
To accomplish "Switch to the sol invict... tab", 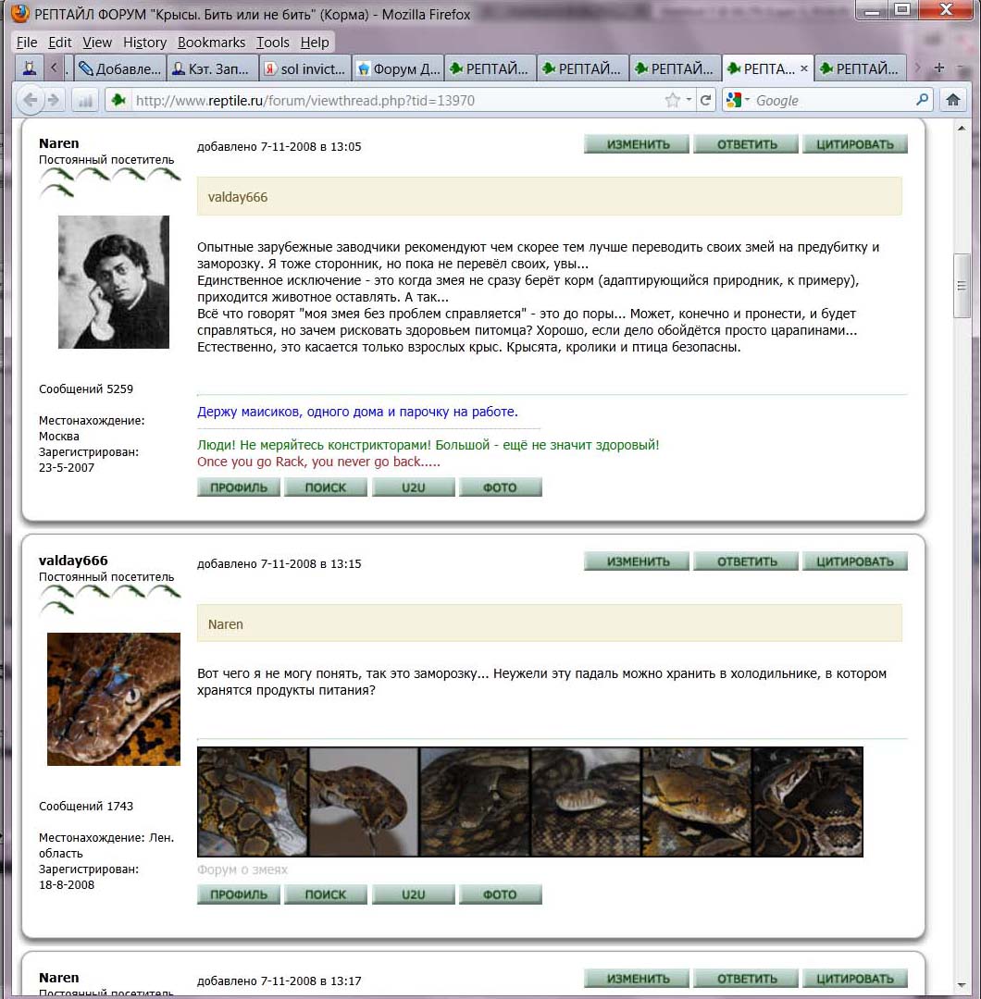I will [x=305, y=68].
